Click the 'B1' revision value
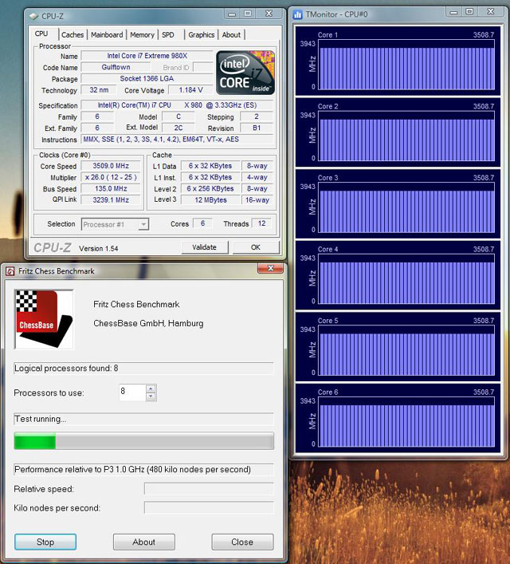Screen dimensions: 510x564 tap(257, 128)
